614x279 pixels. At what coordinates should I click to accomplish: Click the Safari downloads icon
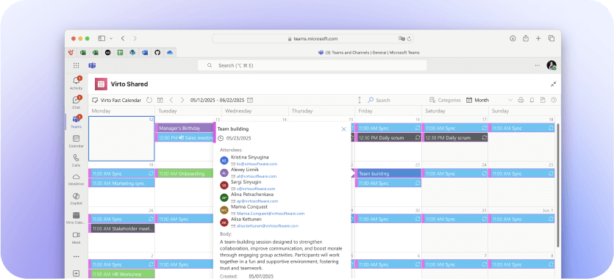513,38
